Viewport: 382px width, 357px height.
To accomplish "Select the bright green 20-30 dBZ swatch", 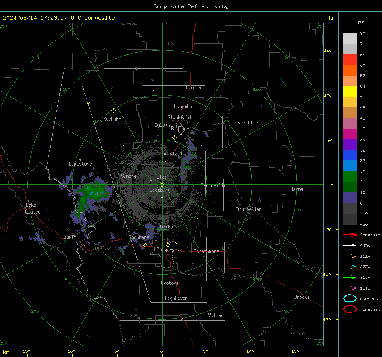I will point(350,177).
